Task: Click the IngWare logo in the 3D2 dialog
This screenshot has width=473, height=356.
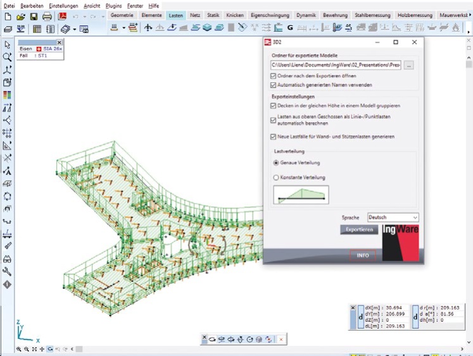Action: click(x=401, y=242)
